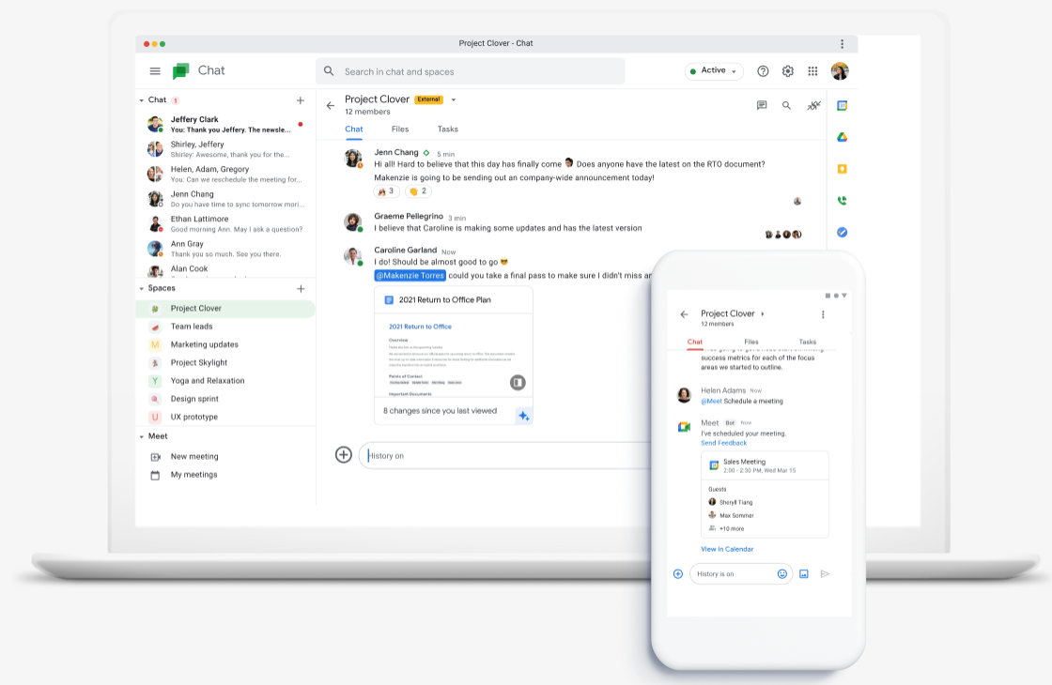Click the back arrow beside Project Clover

tap(330, 105)
